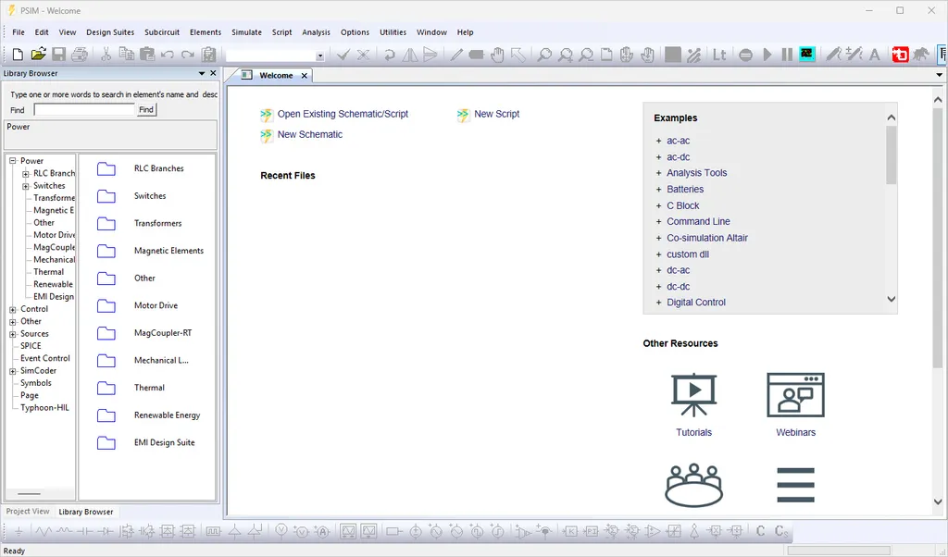Click the Undo arrow icon
The image size is (948, 557).
click(x=168, y=55)
